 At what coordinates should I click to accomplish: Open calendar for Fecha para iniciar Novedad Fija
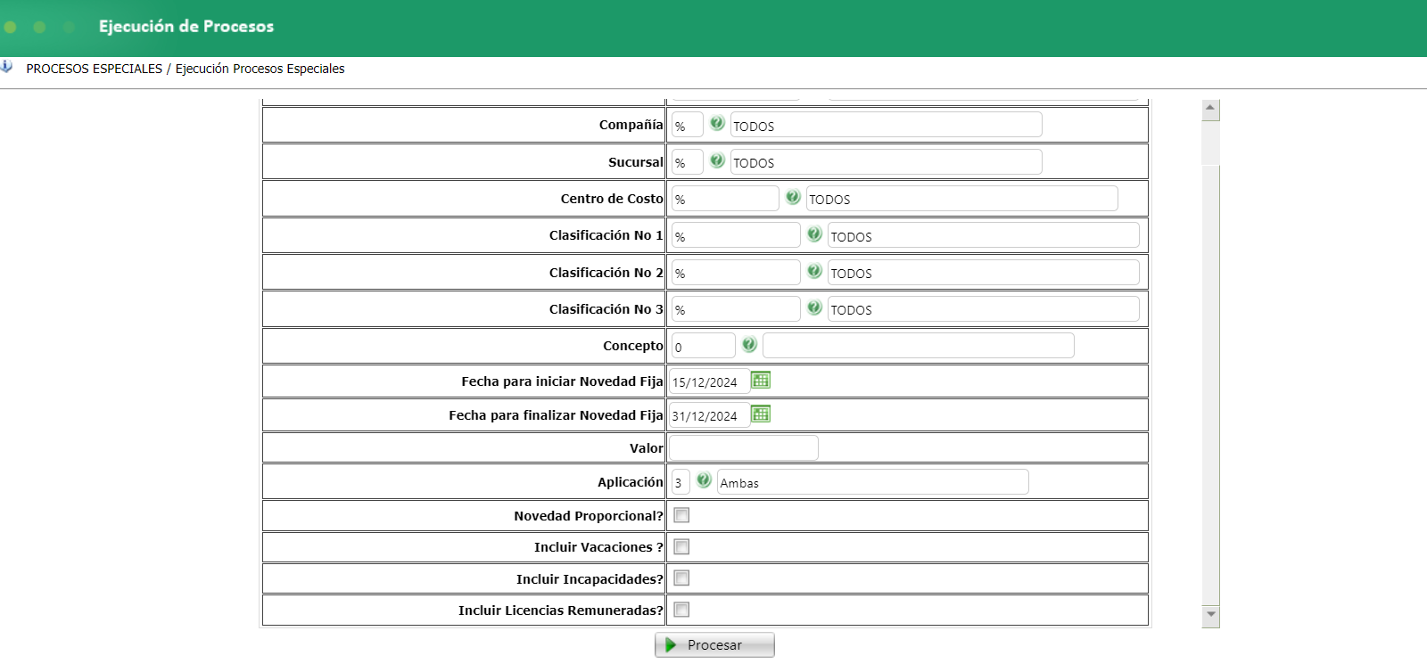tap(761, 381)
